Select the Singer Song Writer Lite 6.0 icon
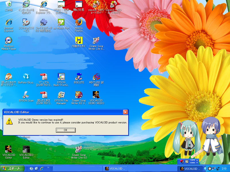This screenshot has width=230, height=172. click(x=79, y=152)
